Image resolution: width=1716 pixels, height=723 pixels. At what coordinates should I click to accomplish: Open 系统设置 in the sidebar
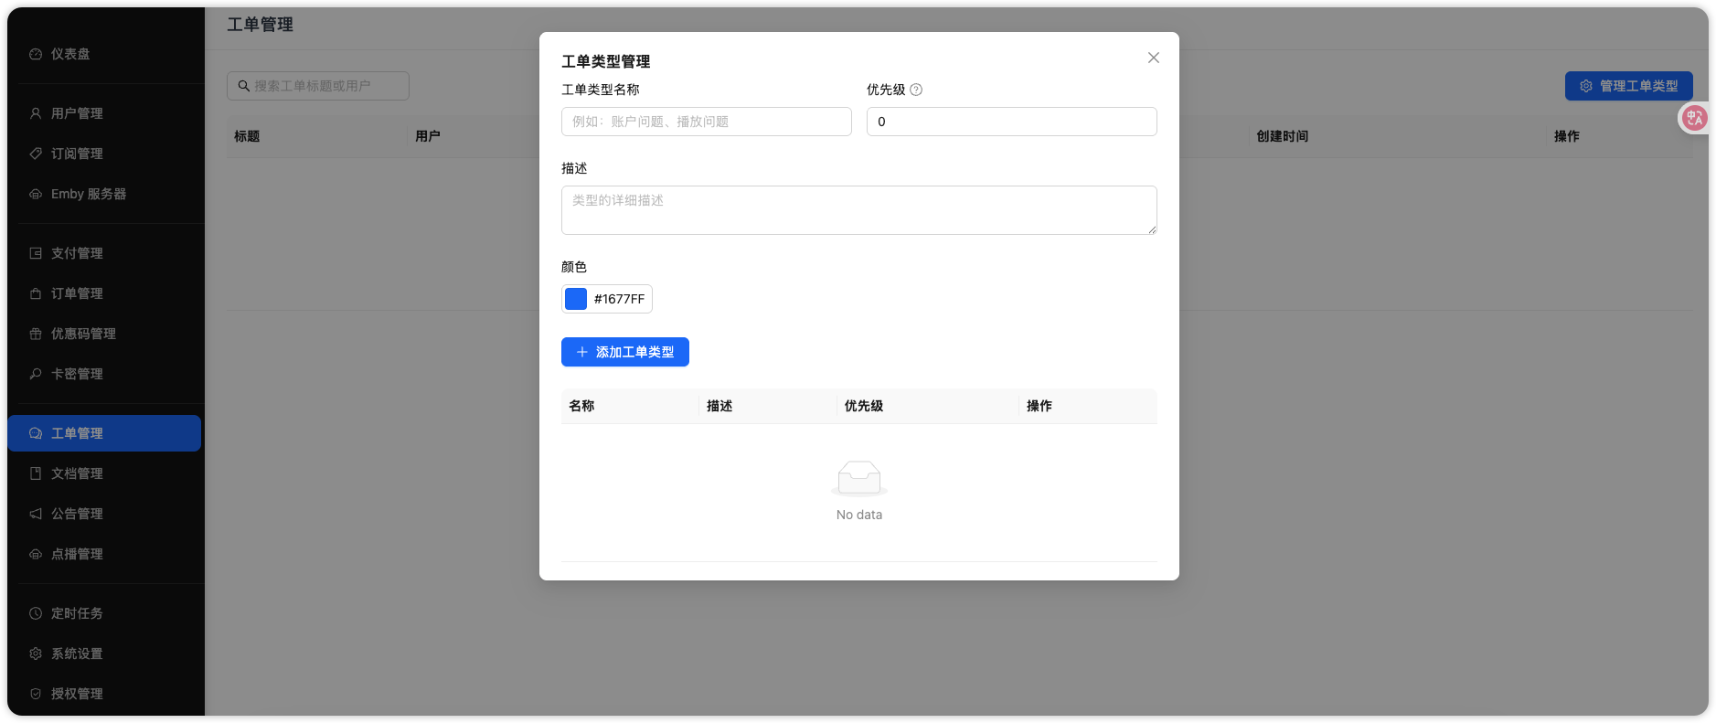77,654
